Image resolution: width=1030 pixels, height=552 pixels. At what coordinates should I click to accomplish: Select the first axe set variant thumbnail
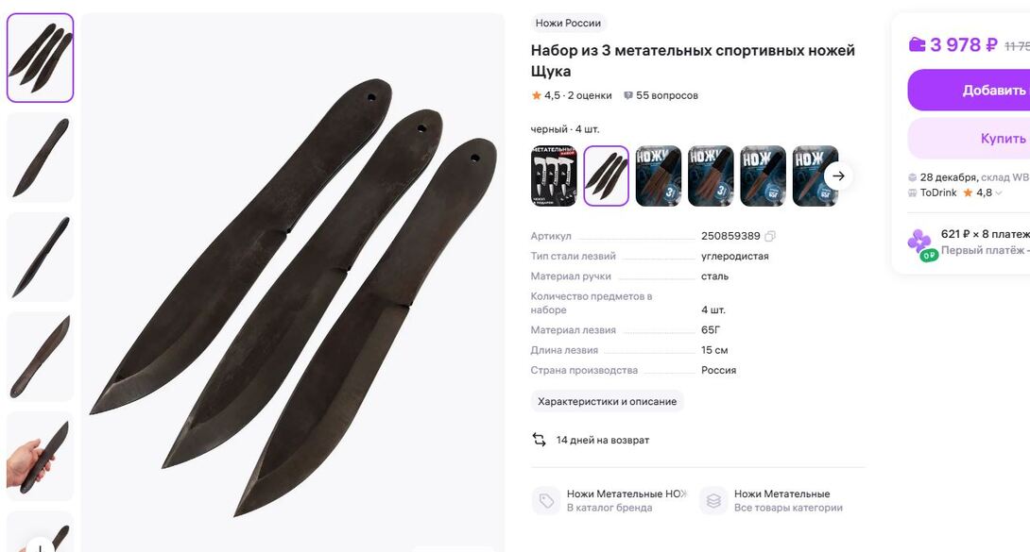554,176
